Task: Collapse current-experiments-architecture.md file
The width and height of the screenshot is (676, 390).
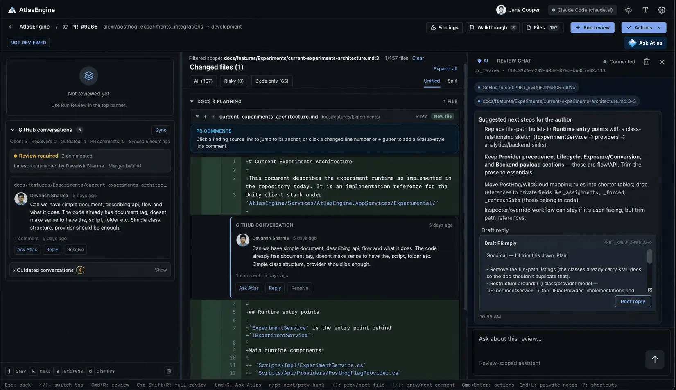Action: click(x=197, y=117)
